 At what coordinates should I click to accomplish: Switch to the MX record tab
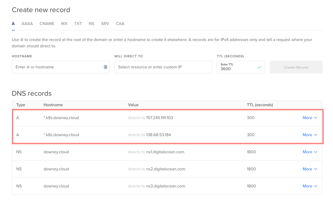tap(64, 24)
